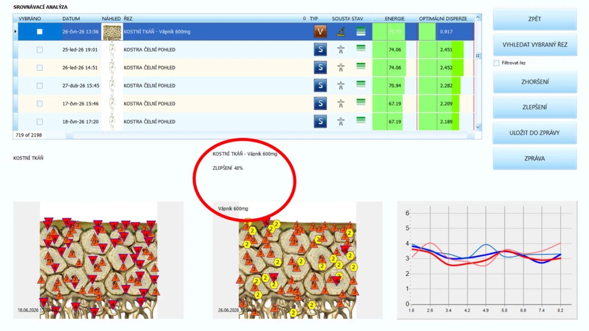Click the skeleton figure icon in 17-čvn-26 row
This screenshot has height=331, width=589.
pos(341,103)
